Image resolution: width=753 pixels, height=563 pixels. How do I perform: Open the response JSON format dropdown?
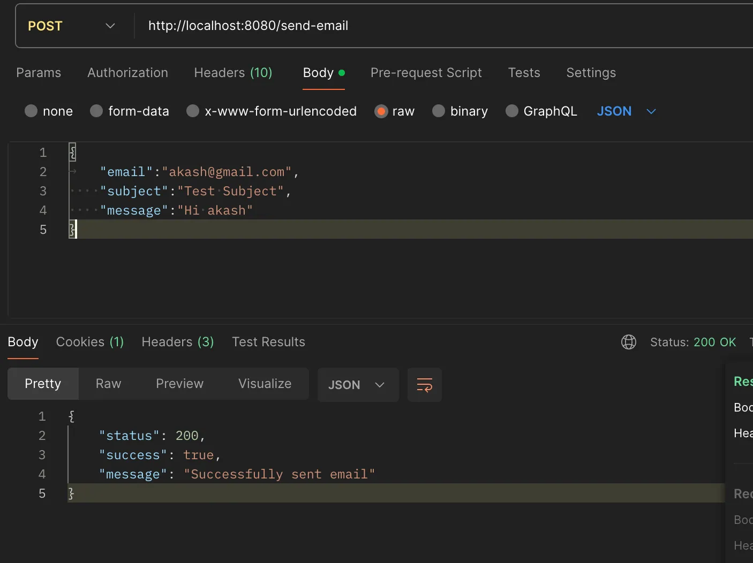coord(357,385)
